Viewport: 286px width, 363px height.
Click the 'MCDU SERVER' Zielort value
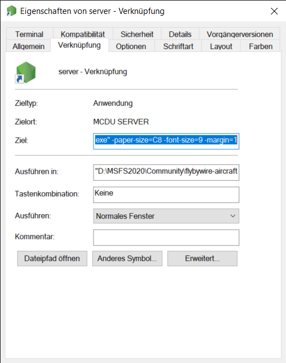[x=121, y=122]
